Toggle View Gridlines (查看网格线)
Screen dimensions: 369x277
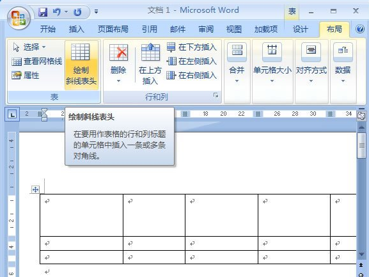pos(37,61)
